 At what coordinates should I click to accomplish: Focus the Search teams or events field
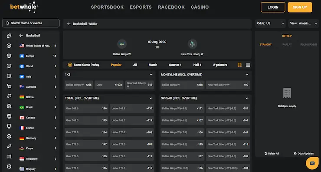[x=31, y=23]
